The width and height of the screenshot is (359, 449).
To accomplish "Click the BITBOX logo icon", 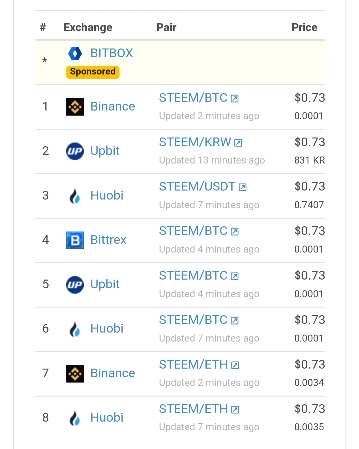I will click(75, 53).
